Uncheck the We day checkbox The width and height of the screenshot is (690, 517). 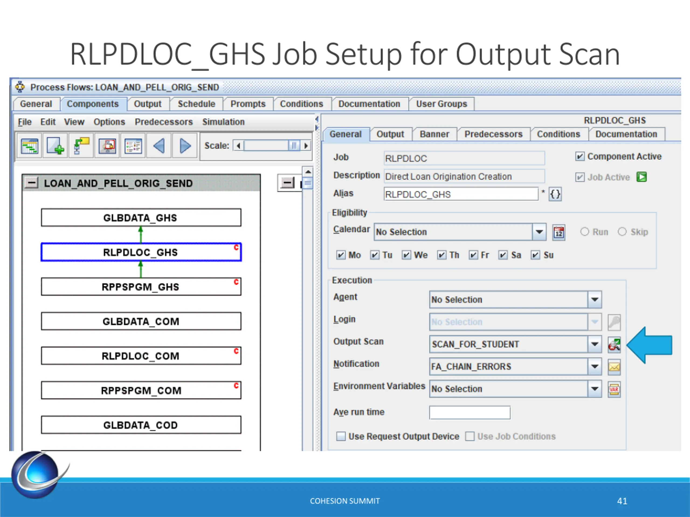coord(406,255)
